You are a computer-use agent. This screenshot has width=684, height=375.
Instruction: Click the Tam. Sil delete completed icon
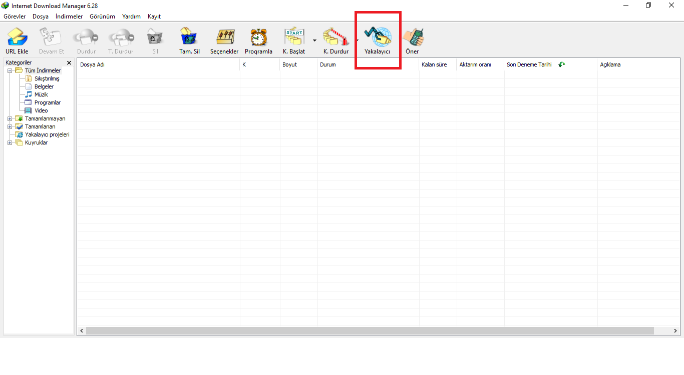coord(189,37)
